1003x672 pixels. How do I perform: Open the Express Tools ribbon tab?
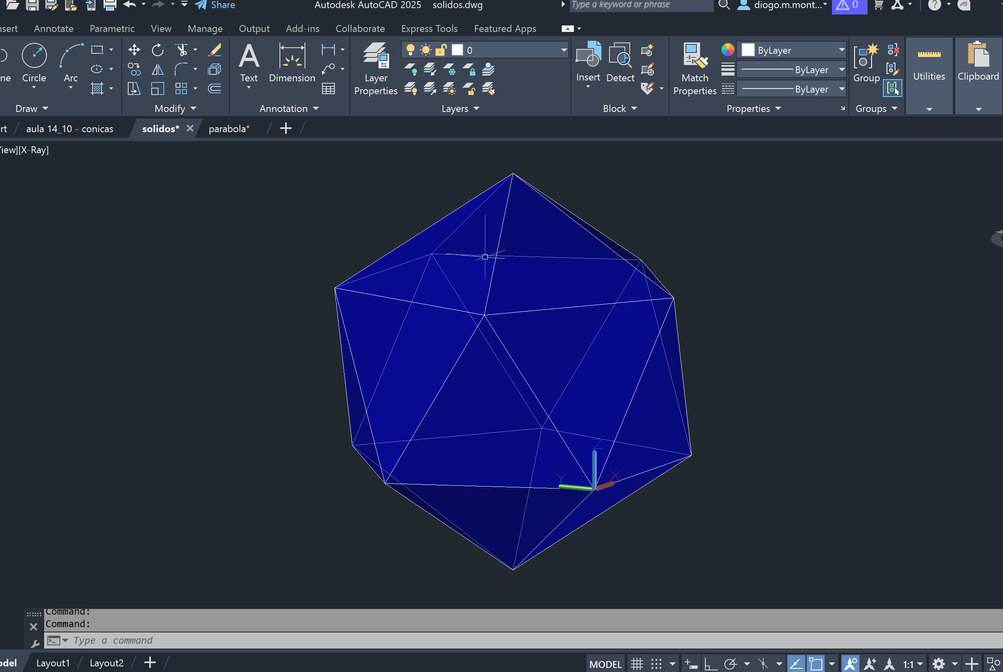tap(429, 29)
